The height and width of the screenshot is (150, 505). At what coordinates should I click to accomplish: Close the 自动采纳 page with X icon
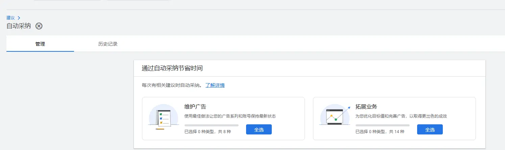click(x=39, y=26)
